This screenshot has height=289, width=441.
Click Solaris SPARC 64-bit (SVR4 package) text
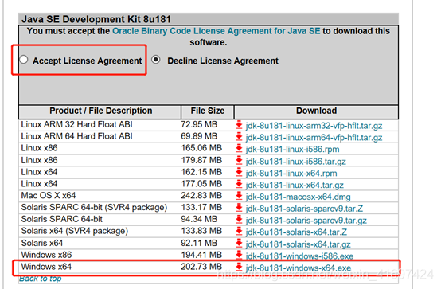point(94,207)
